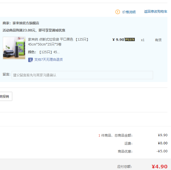The image size is (171, 170).
Task: Go back via 返回修改购物车 link
Action: pos(156,12)
